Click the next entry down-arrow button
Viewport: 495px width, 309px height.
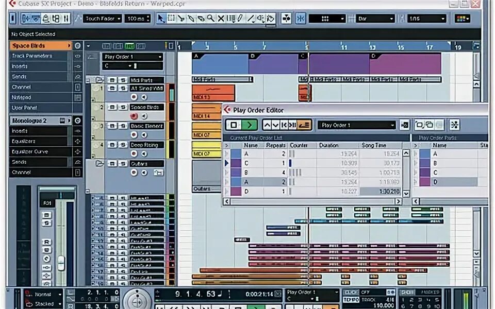[275, 125]
